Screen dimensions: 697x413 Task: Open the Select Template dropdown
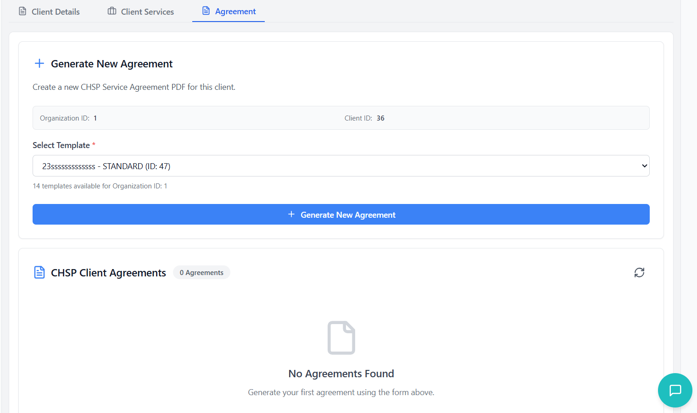pyautogui.click(x=340, y=166)
